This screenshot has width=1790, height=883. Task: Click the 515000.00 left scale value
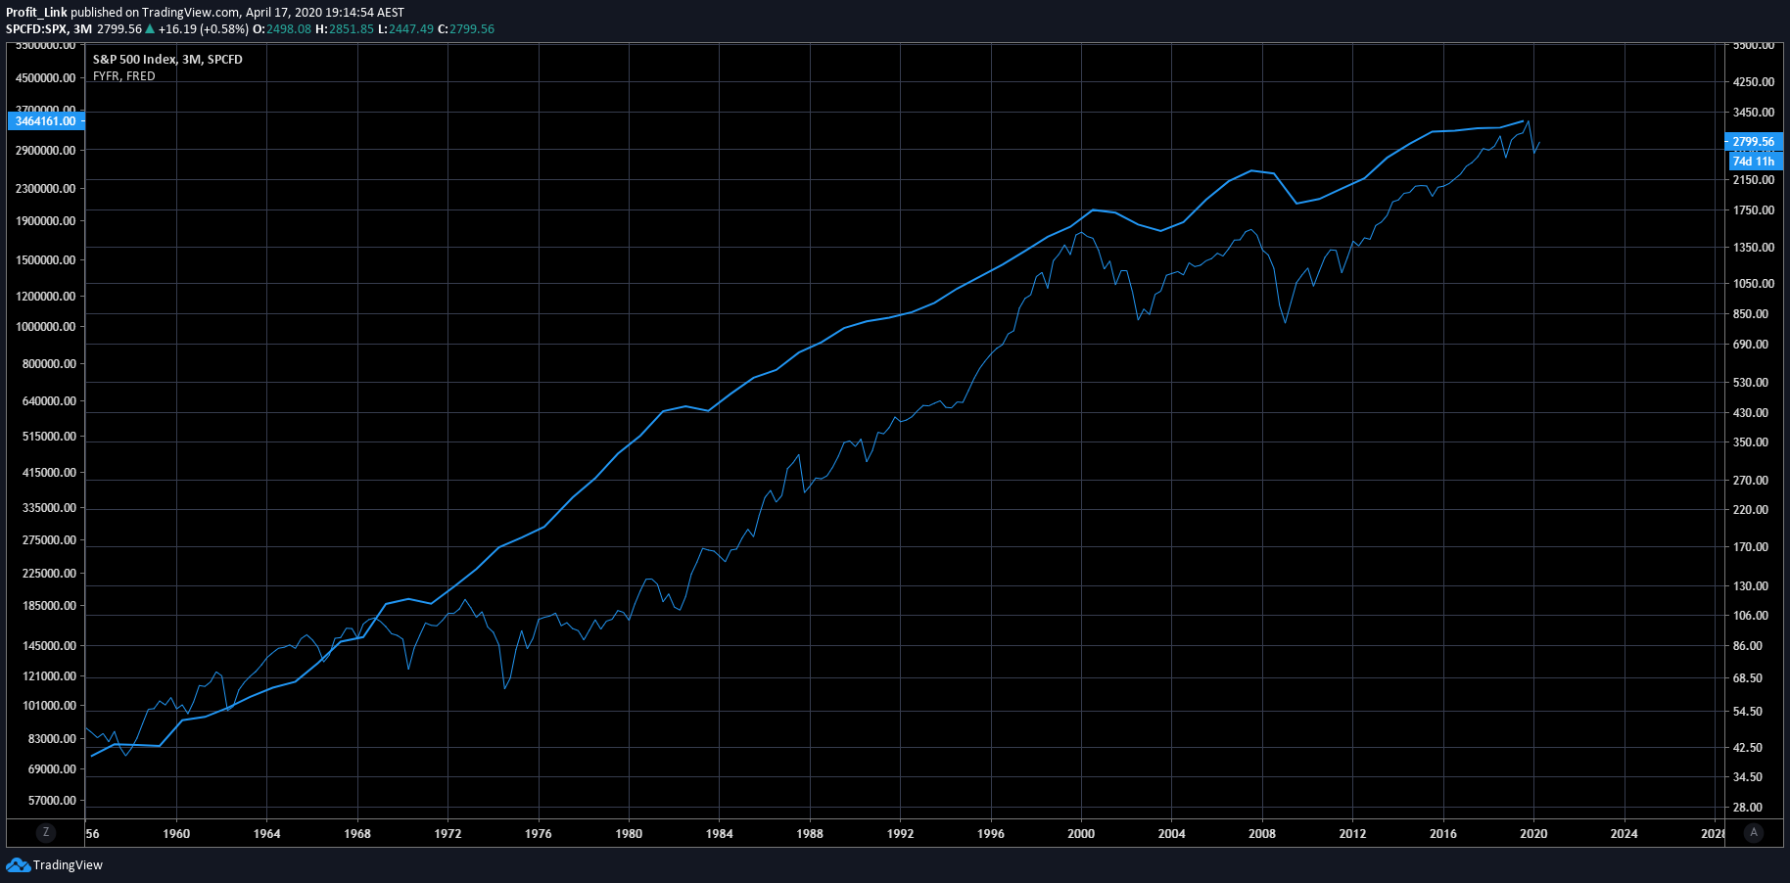[49, 437]
